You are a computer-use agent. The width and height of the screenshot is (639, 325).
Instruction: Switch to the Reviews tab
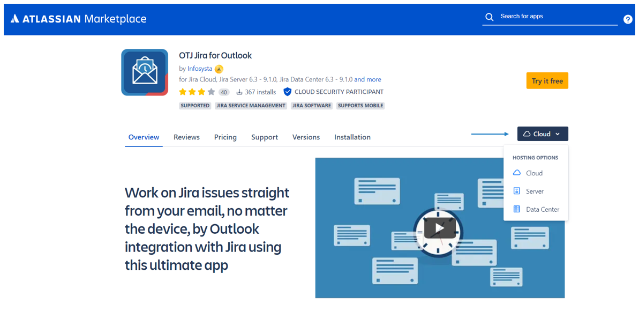[186, 137]
